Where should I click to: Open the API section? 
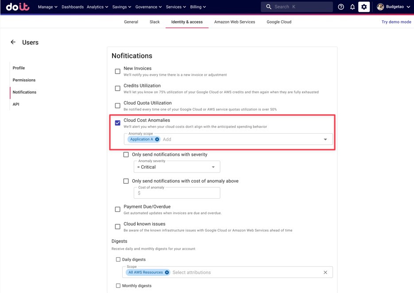tap(16, 104)
